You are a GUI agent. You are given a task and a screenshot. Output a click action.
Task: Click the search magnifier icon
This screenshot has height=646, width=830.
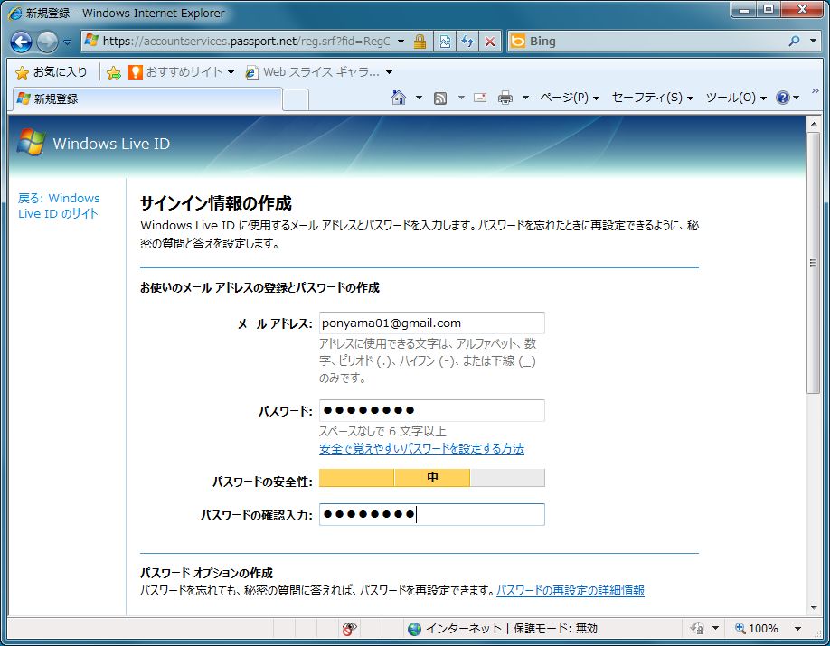(794, 41)
